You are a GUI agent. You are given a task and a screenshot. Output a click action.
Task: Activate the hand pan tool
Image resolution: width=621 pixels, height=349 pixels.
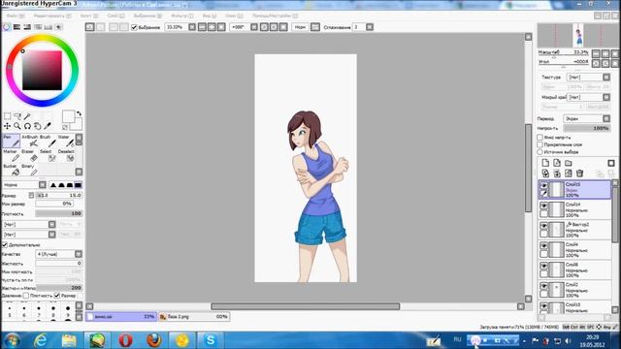pyautogui.click(x=37, y=126)
